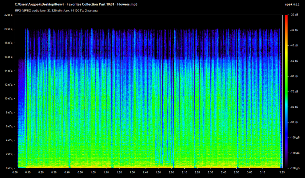Select the 16 кГц frequency label

(x=8, y=57)
